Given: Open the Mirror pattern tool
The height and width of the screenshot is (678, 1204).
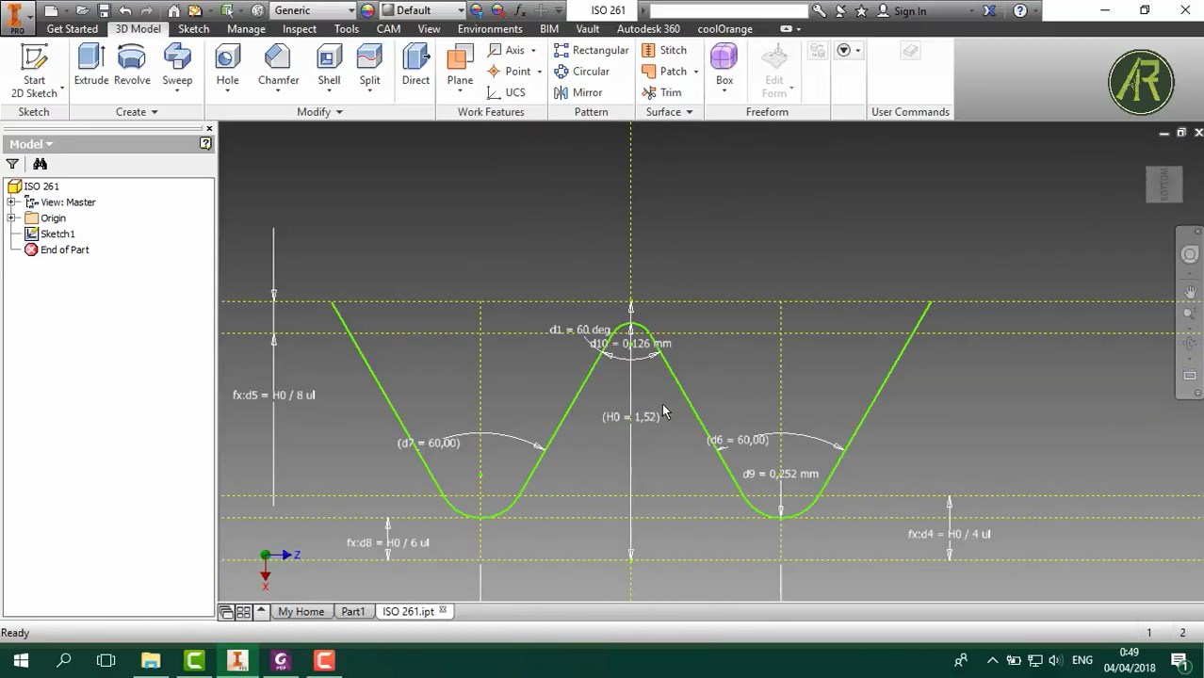Looking at the screenshot, I should click(x=584, y=92).
